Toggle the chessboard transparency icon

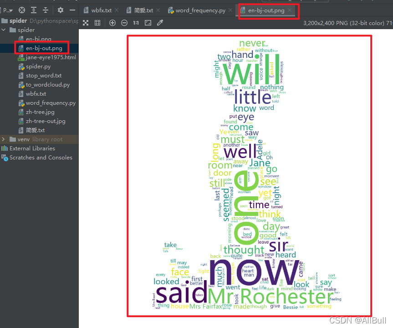(86, 23)
